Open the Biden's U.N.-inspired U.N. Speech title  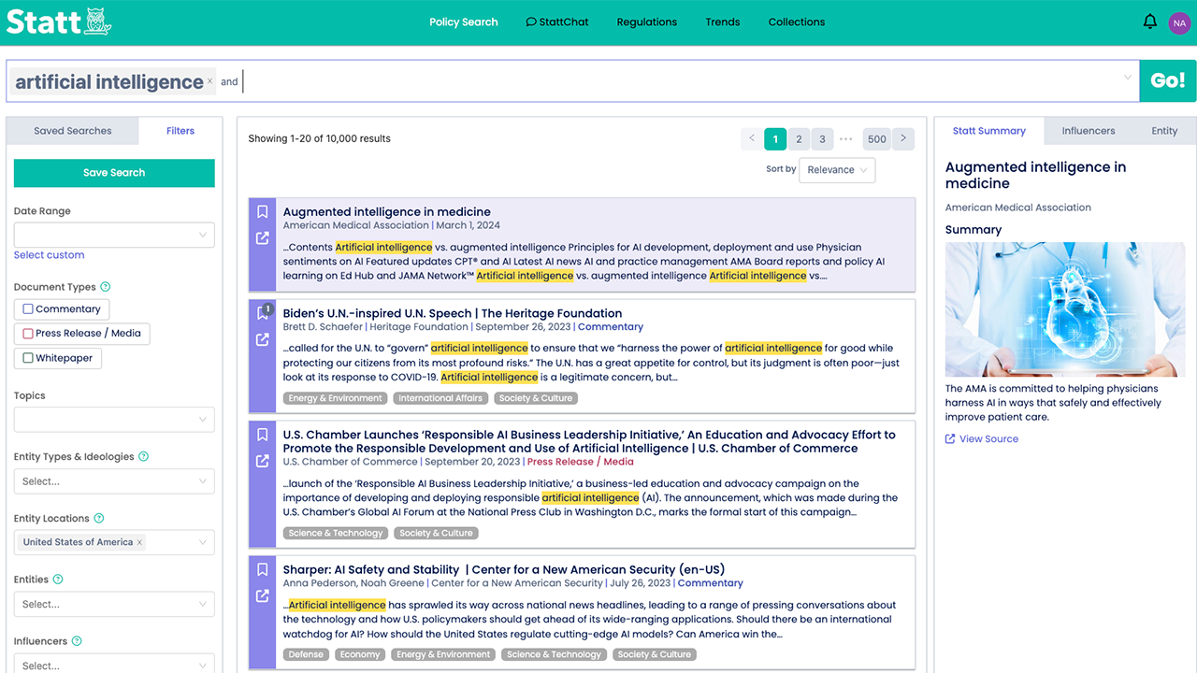click(x=453, y=313)
